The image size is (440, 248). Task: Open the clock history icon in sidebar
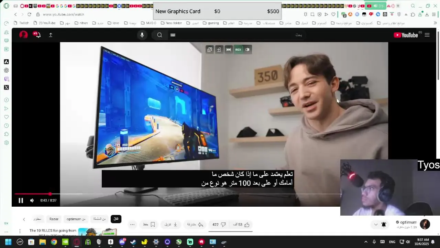click(x=6, y=126)
